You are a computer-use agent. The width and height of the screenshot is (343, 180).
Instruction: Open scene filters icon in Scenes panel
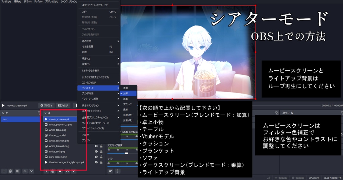click(17, 171)
